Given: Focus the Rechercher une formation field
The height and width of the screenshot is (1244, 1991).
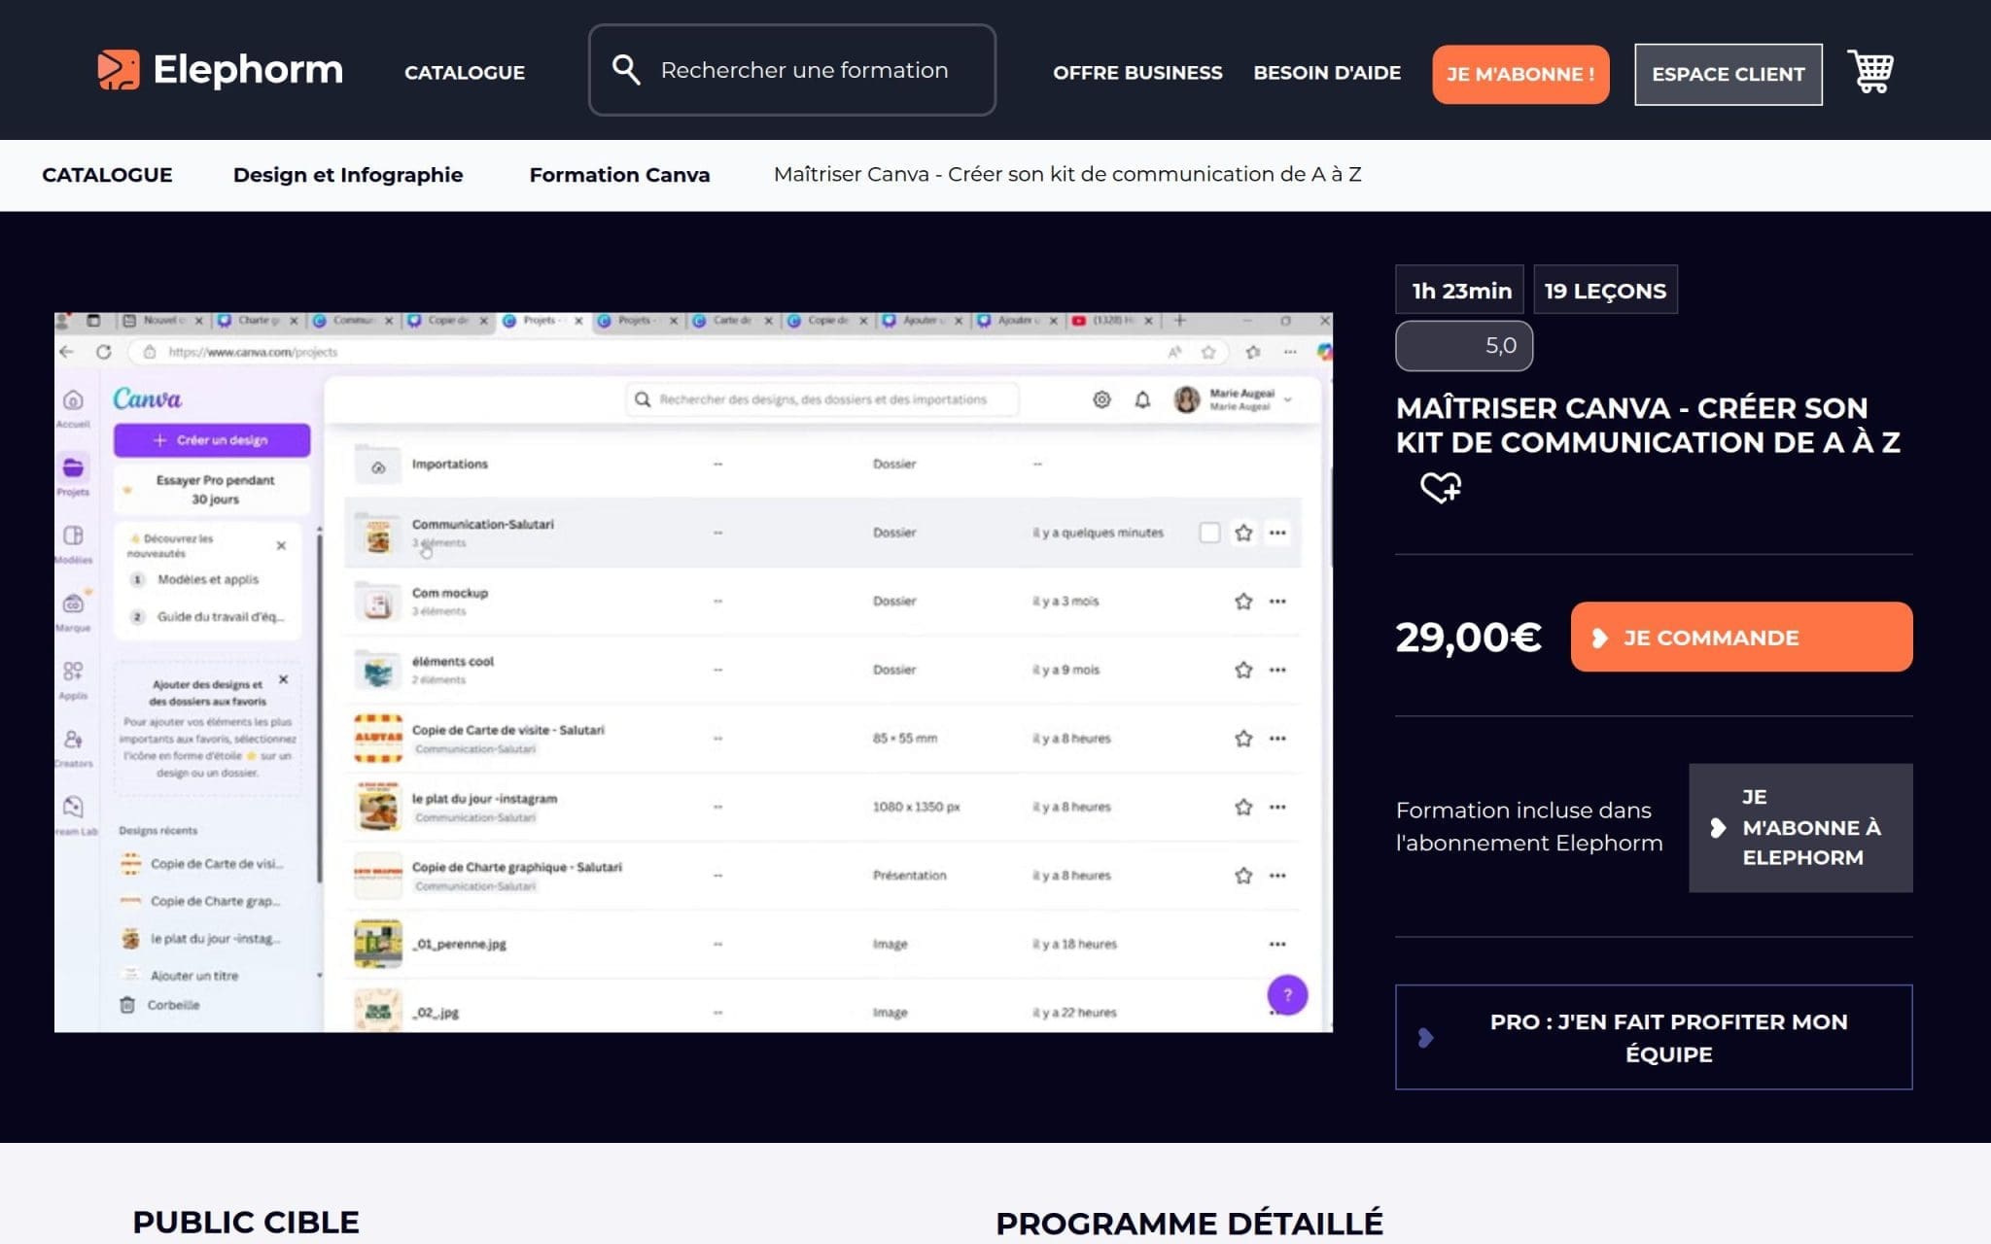Looking at the screenshot, I should pyautogui.click(x=792, y=70).
